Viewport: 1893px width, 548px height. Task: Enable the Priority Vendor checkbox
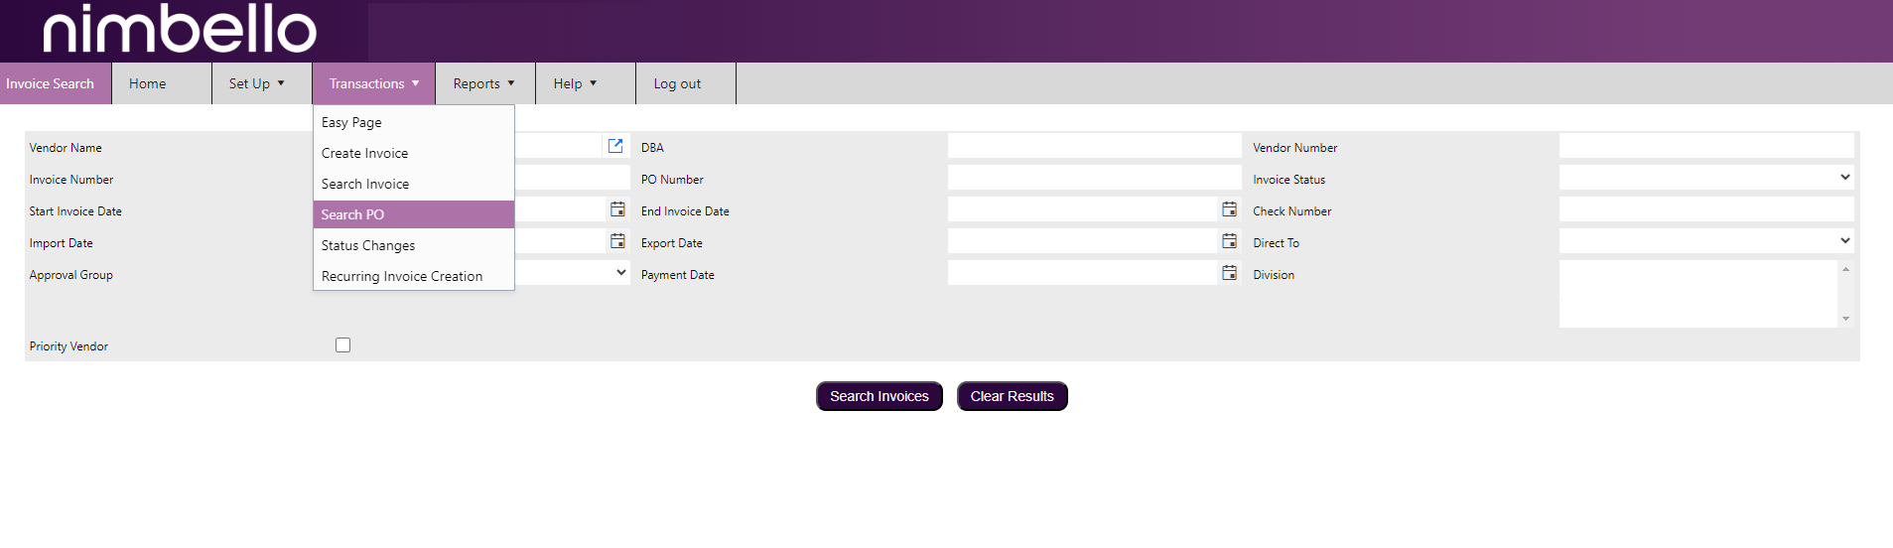tap(343, 345)
